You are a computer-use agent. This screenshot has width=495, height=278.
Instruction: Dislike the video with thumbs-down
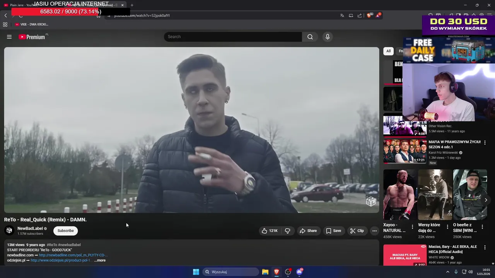coord(287,231)
